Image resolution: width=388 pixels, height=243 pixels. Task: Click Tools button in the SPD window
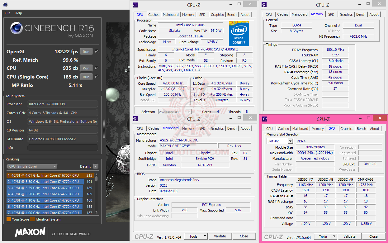(x=323, y=236)
